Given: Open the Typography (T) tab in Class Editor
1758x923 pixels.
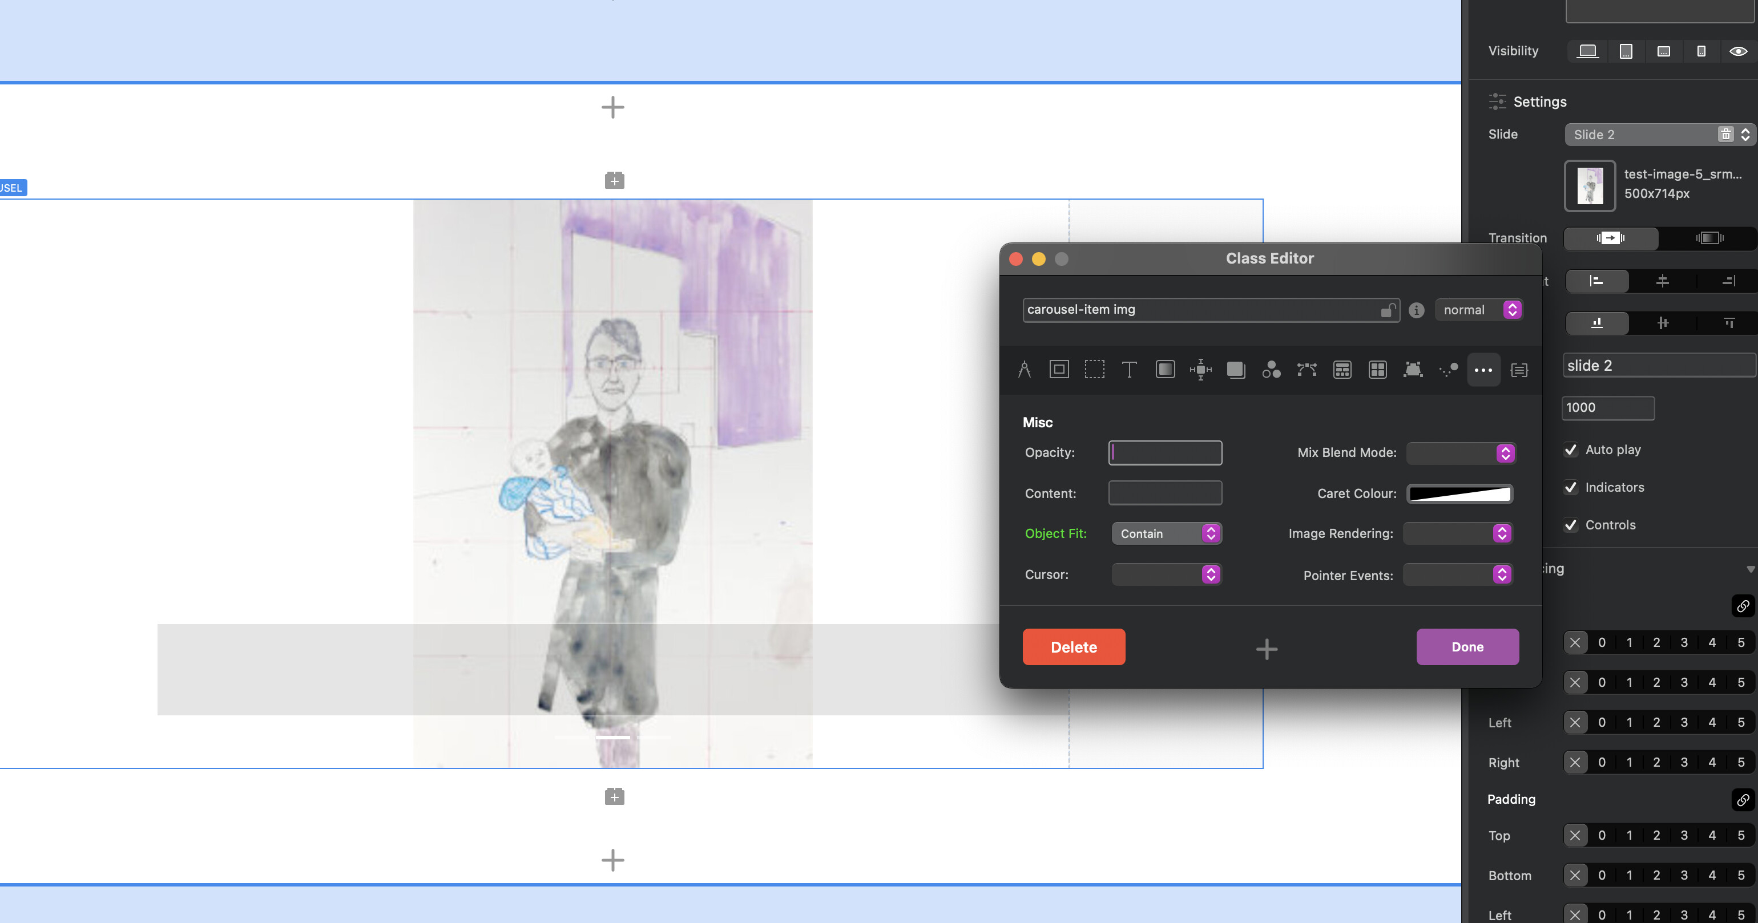Looking at the screenshot, I should click(x=1129, y=370).
